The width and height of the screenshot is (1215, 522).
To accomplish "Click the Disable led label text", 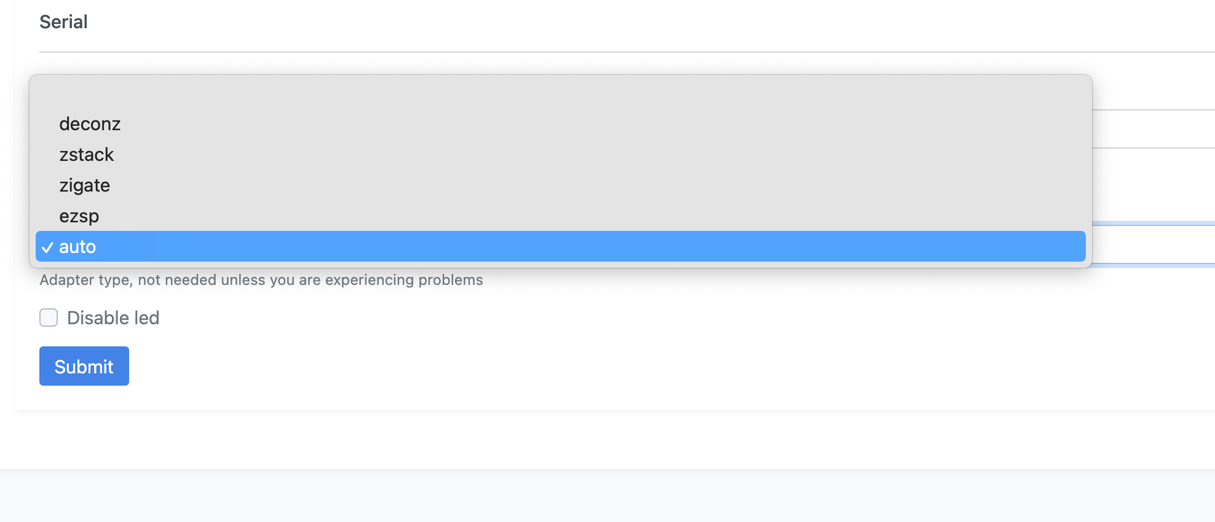I will point(113,317).
